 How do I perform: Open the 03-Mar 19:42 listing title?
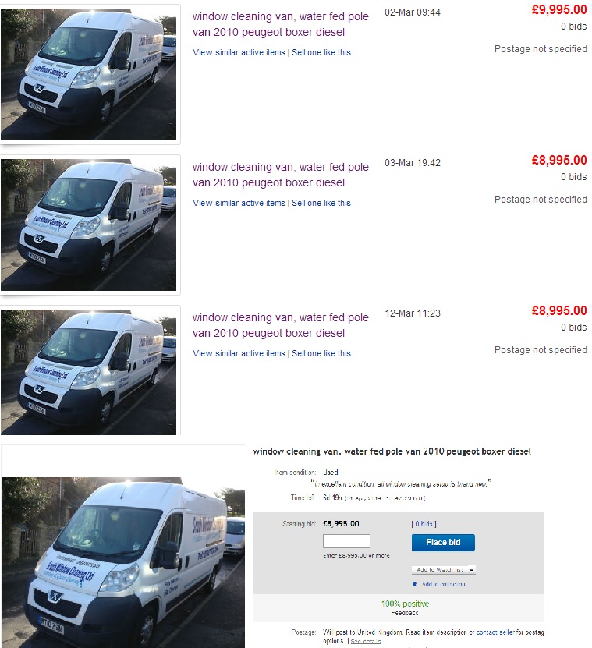click(280, 175)
